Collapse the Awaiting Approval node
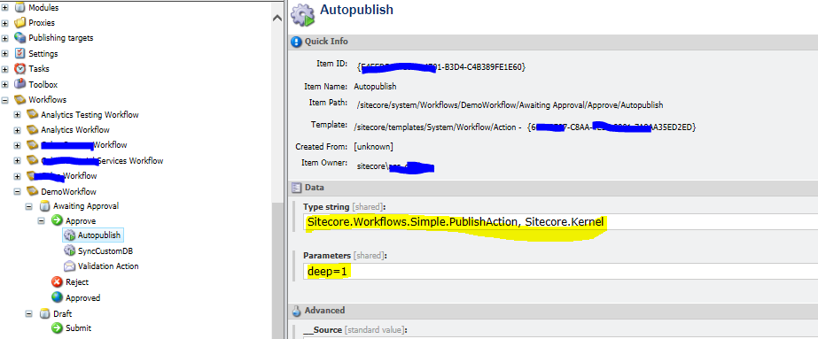 click(30, 206)
